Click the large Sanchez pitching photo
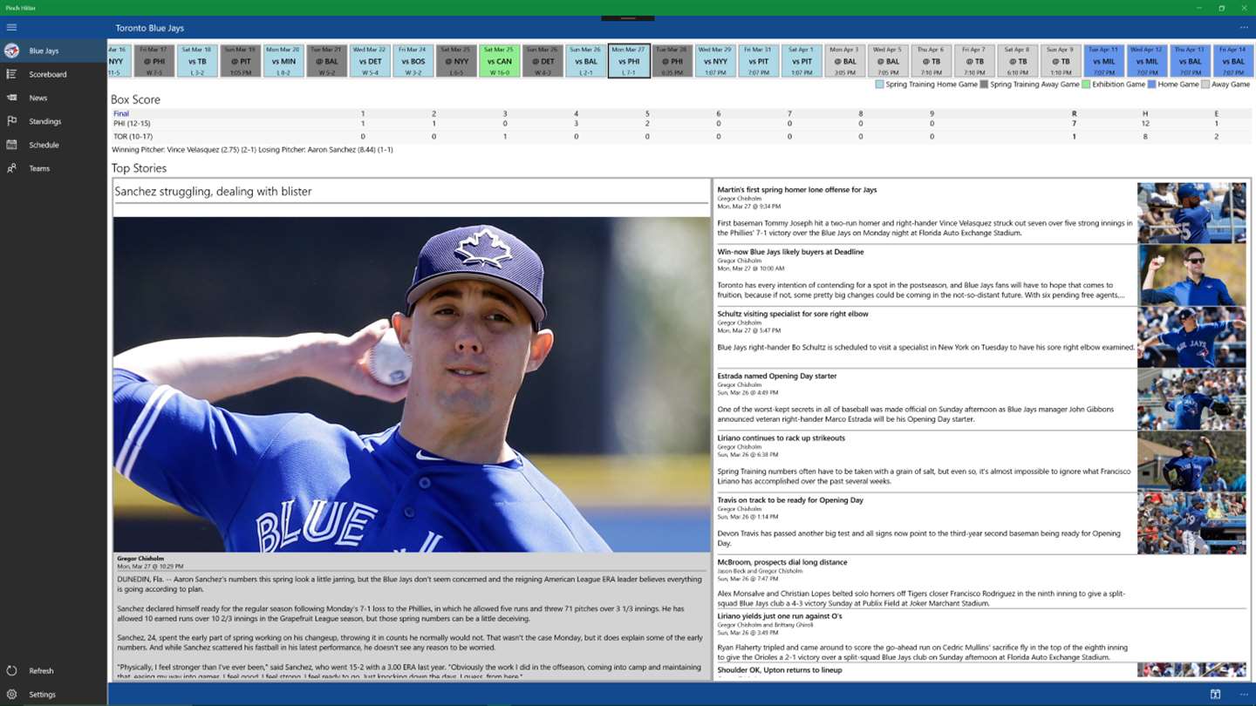This screenshot has height=706, width=1256. (412, 384)
